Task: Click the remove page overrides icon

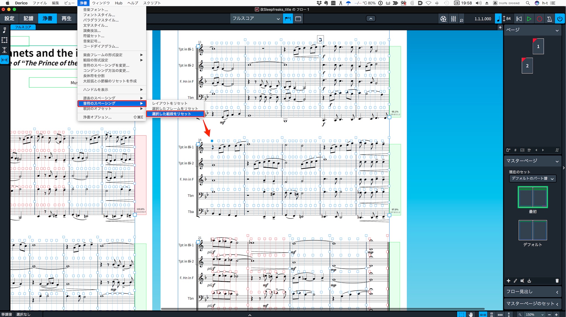Action: (x=557, y=150)
